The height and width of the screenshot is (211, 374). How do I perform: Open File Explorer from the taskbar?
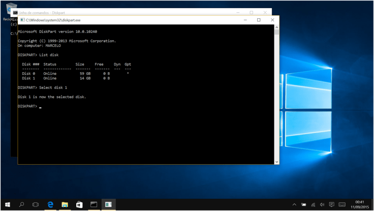point(65,204)
